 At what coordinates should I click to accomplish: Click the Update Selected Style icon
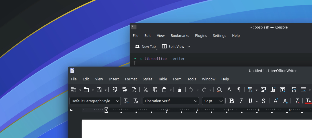[126, 101]
